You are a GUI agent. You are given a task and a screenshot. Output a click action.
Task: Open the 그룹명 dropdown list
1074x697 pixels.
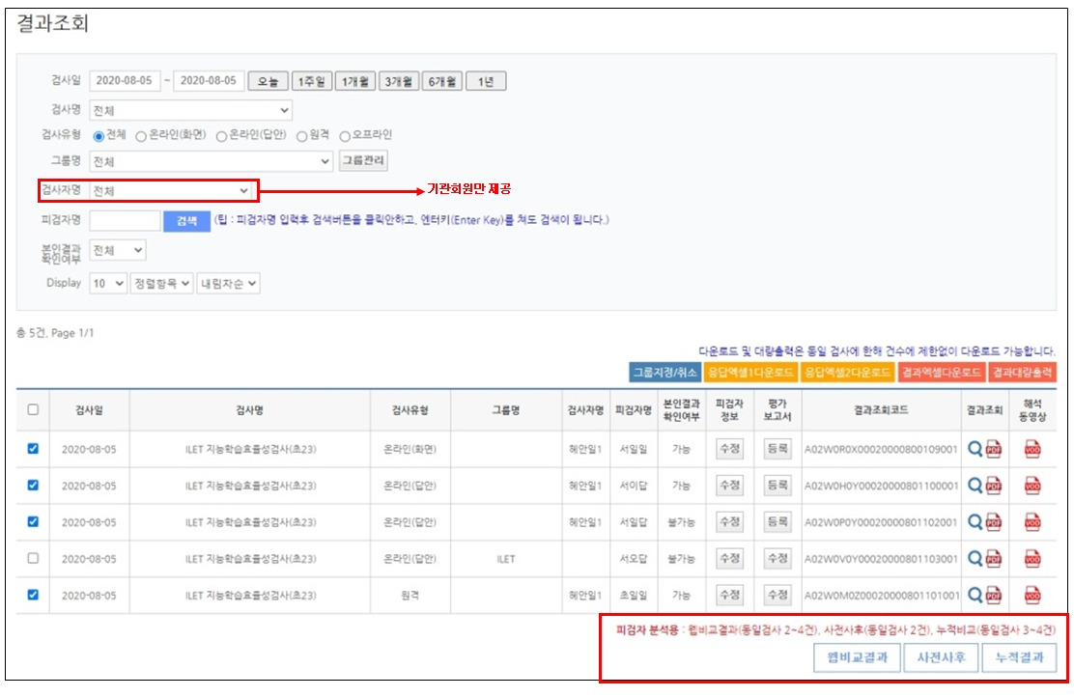click(x=211, y=161)
